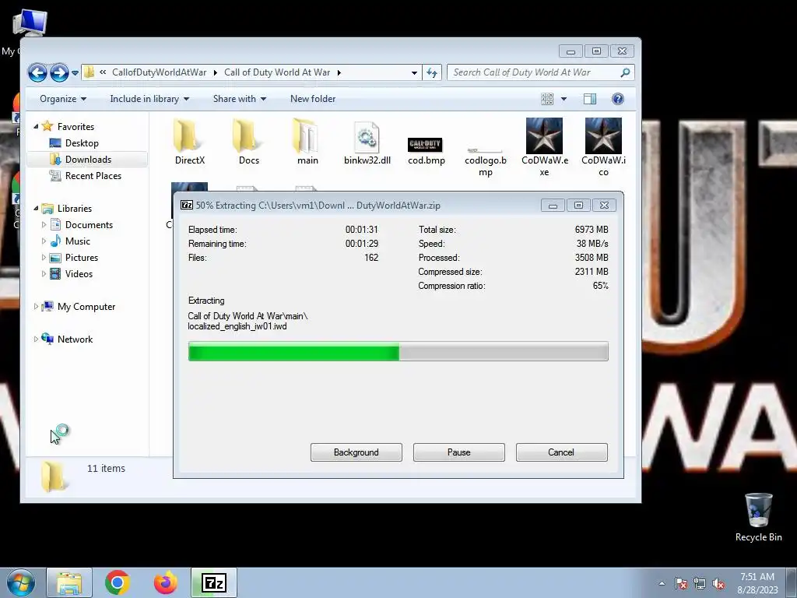The width and height of the screenshot is (797, 598).
Task: Open the recent pages dropdown arrow
Action: click(75, 73)
